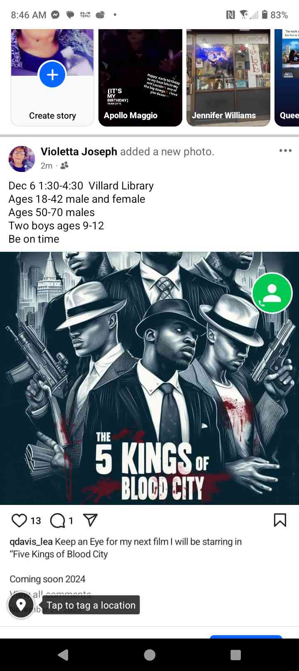Screen dimensions: 299x671
Task: Tap the green contact call icon
Action: tap(272, 293)
